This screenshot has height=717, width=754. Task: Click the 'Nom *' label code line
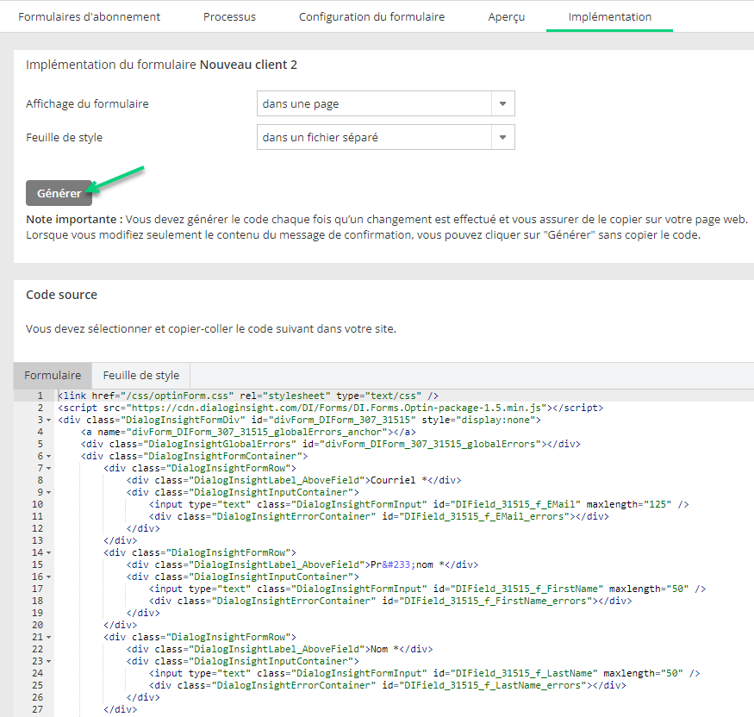pos(279,649)
